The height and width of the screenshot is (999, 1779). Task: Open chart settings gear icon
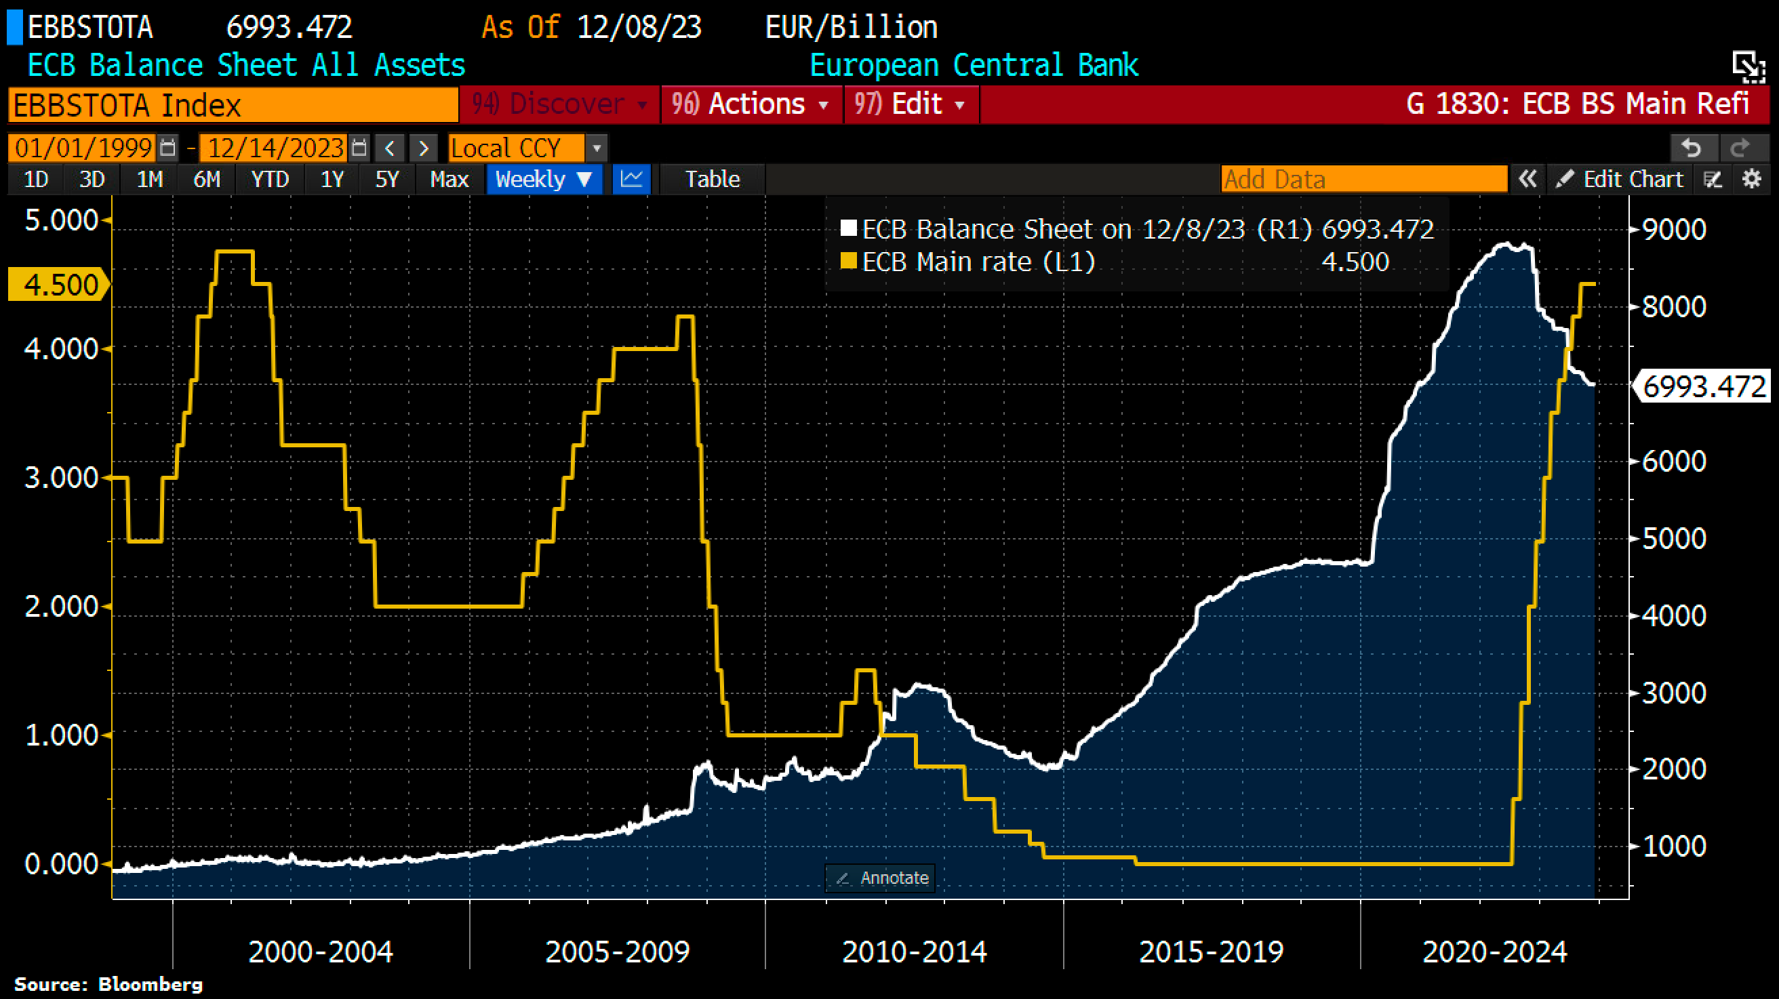pyautogui.click(x=1751, y=180)
